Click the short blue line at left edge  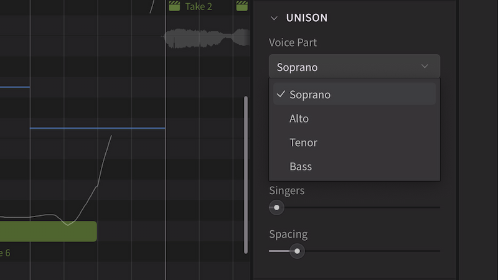tap(14, 87)
